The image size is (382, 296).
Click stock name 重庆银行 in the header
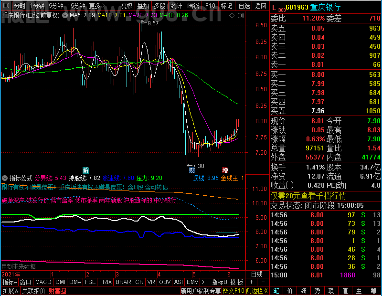pyautogui.click(x=325, y=8)
